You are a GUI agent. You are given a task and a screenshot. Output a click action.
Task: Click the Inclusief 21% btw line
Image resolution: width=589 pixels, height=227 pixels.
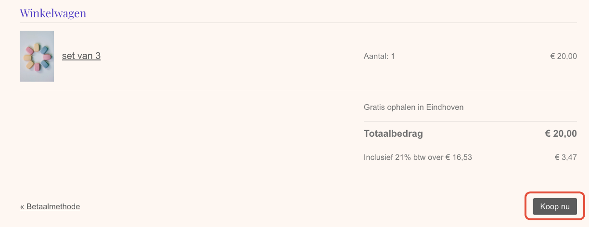click(x=418, y=157)
